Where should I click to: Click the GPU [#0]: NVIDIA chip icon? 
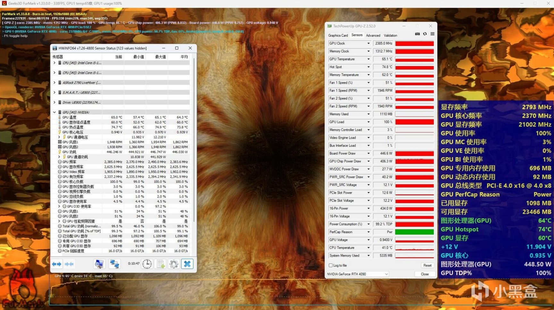[60, 112]
